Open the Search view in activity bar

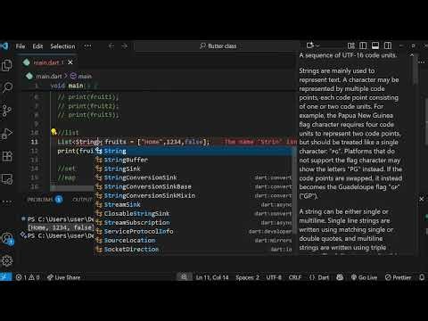7,87
